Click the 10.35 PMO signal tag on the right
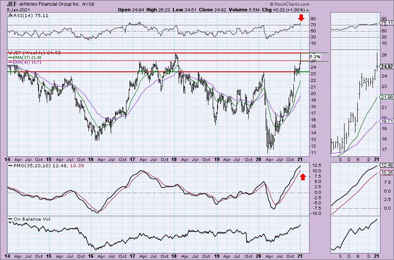Viewport: 394px width, 260px height. point(387,173)
